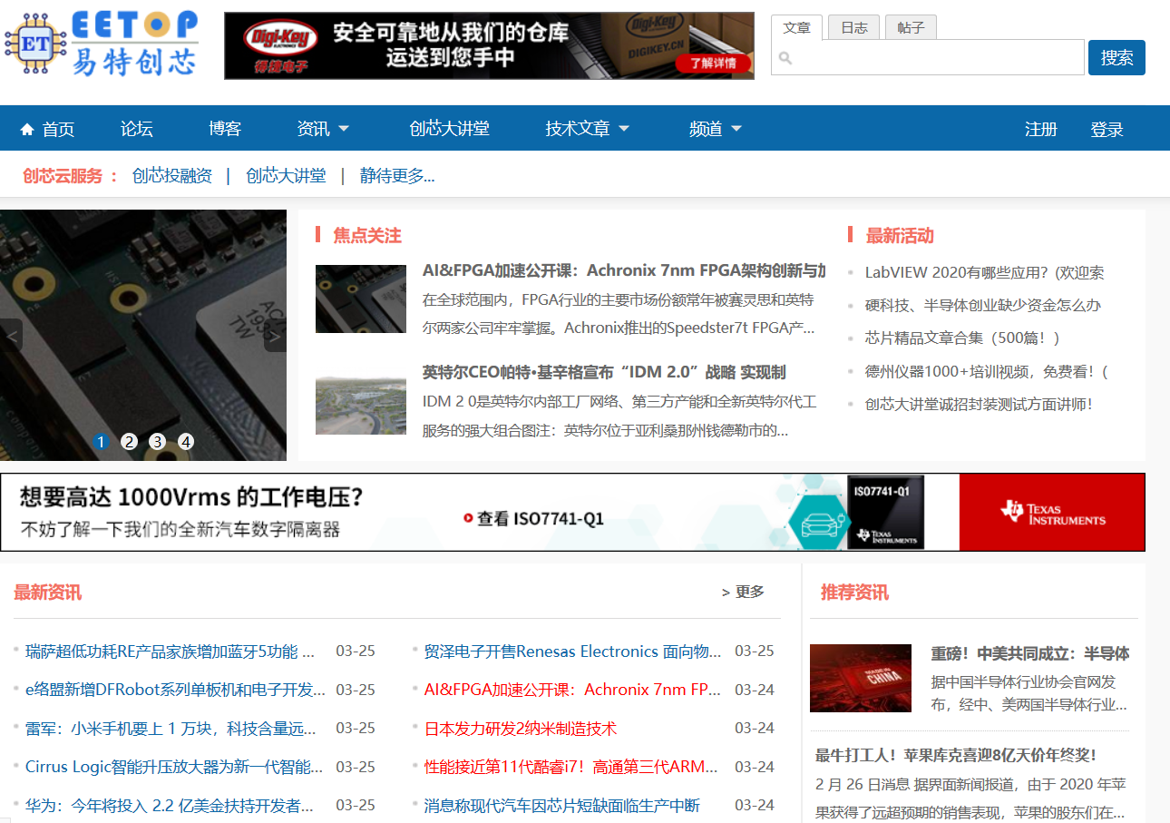Open 华为：今年将投入2.2亿美金 news item
Screen dimensions: 1170x823
(x=170, y=805)
